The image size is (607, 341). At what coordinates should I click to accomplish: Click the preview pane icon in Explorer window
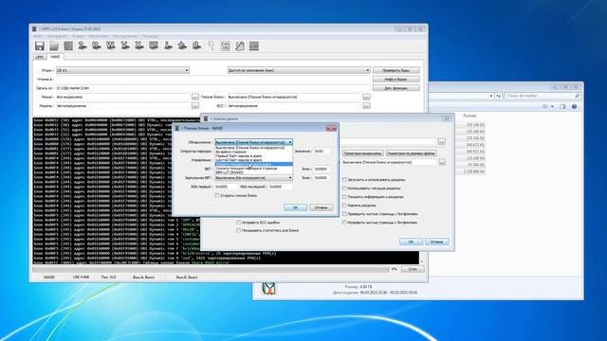[562, 106]
